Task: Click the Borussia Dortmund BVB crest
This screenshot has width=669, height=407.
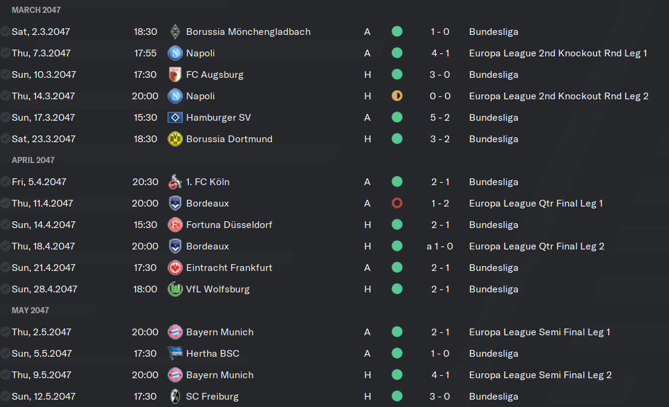Action: (175, 139)
